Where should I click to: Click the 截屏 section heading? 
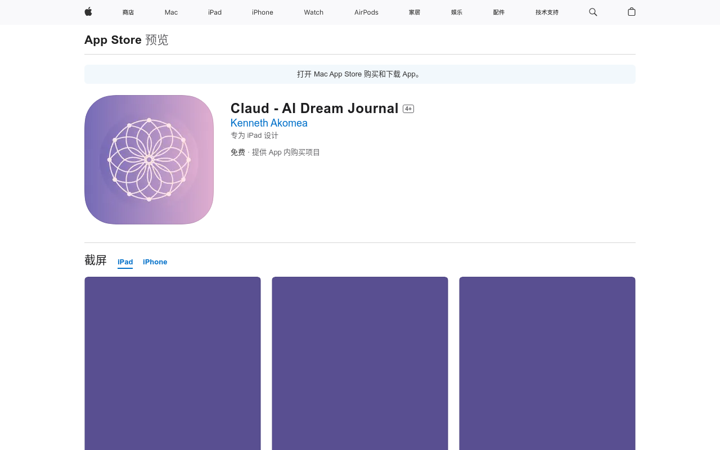pyautogui.click(x=96, y=260)
